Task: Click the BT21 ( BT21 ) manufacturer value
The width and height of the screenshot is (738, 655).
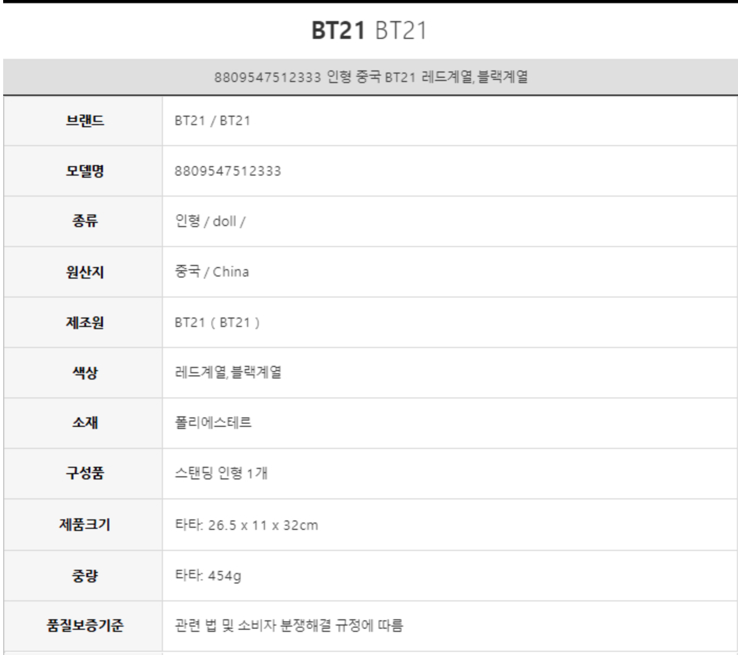Action: pyautogui.click(x=217, y=322)
